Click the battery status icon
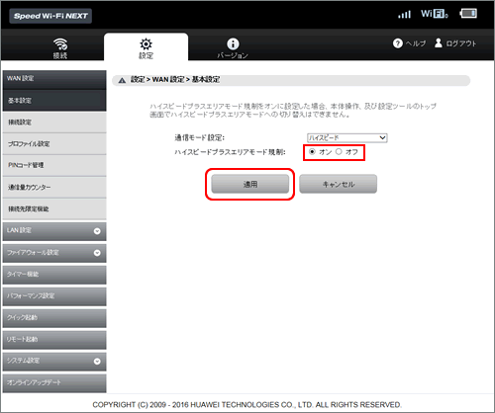 pos(468,14)
